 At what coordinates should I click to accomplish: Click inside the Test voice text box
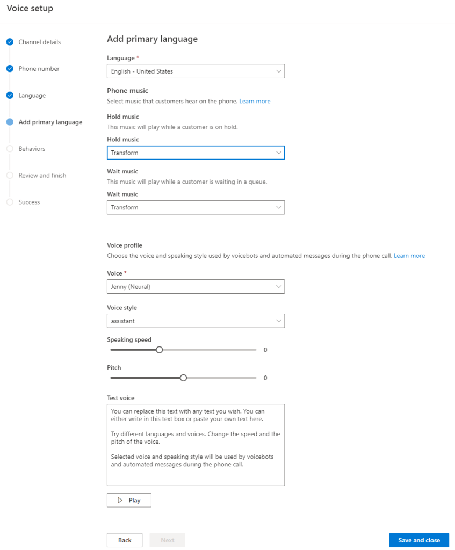click(196, 445)
